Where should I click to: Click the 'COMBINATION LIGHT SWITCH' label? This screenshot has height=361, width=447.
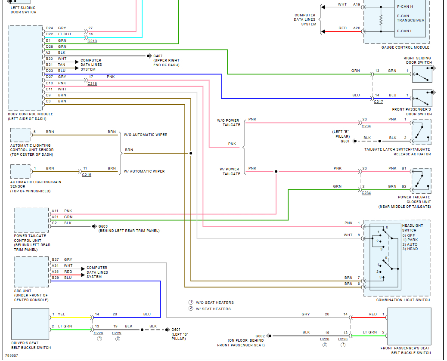(403, 300)
